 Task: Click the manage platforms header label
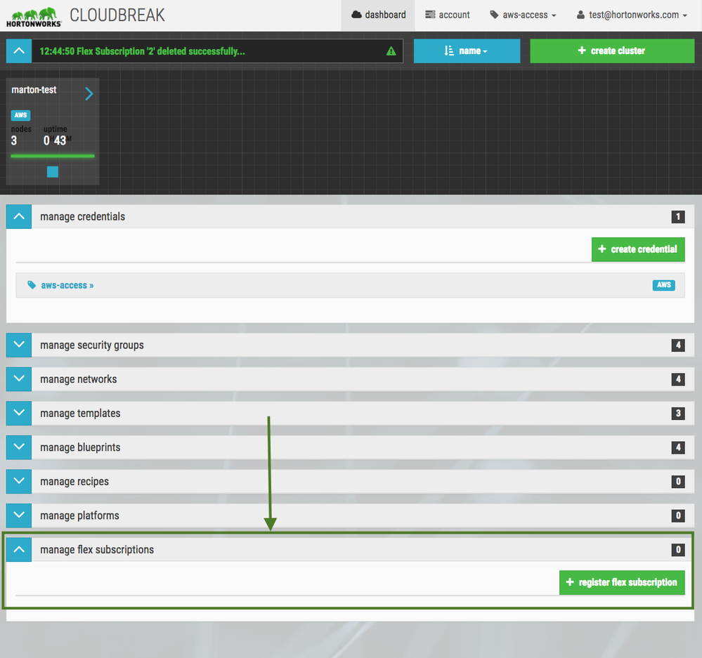click(79, 515)
